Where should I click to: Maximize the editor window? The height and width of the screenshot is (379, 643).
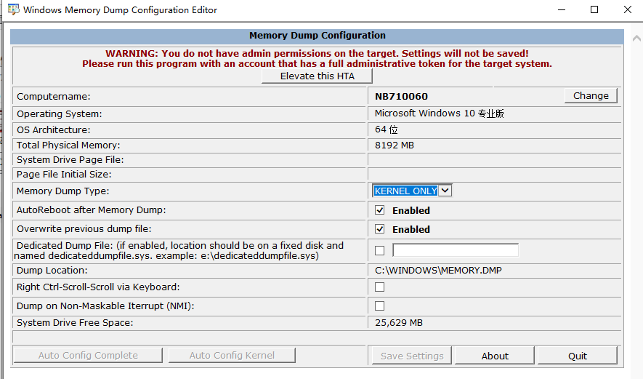coord(594,9)
